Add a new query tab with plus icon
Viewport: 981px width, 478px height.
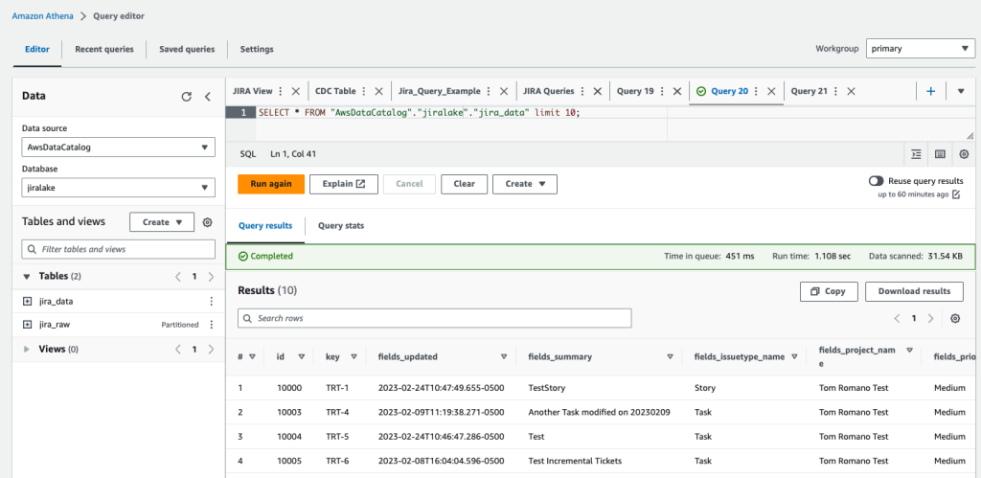click(x=930, y=91)
